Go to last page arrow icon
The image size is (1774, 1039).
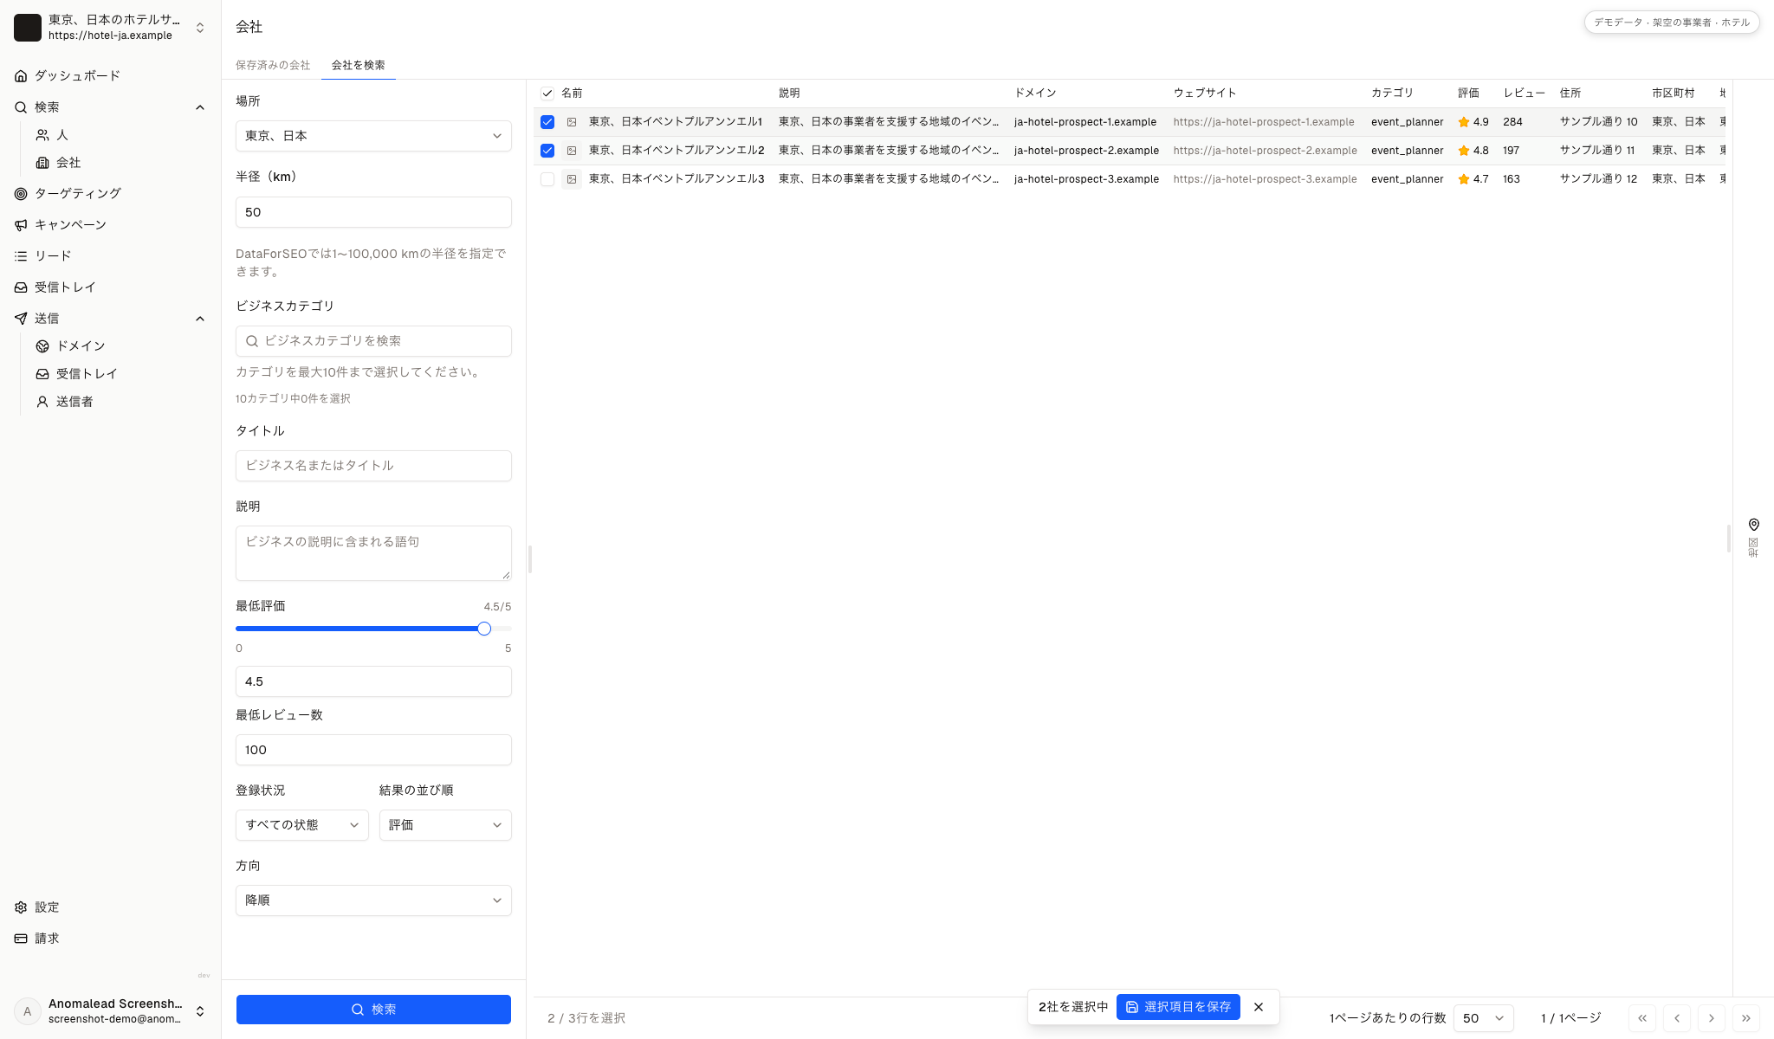(1745, 1018)
